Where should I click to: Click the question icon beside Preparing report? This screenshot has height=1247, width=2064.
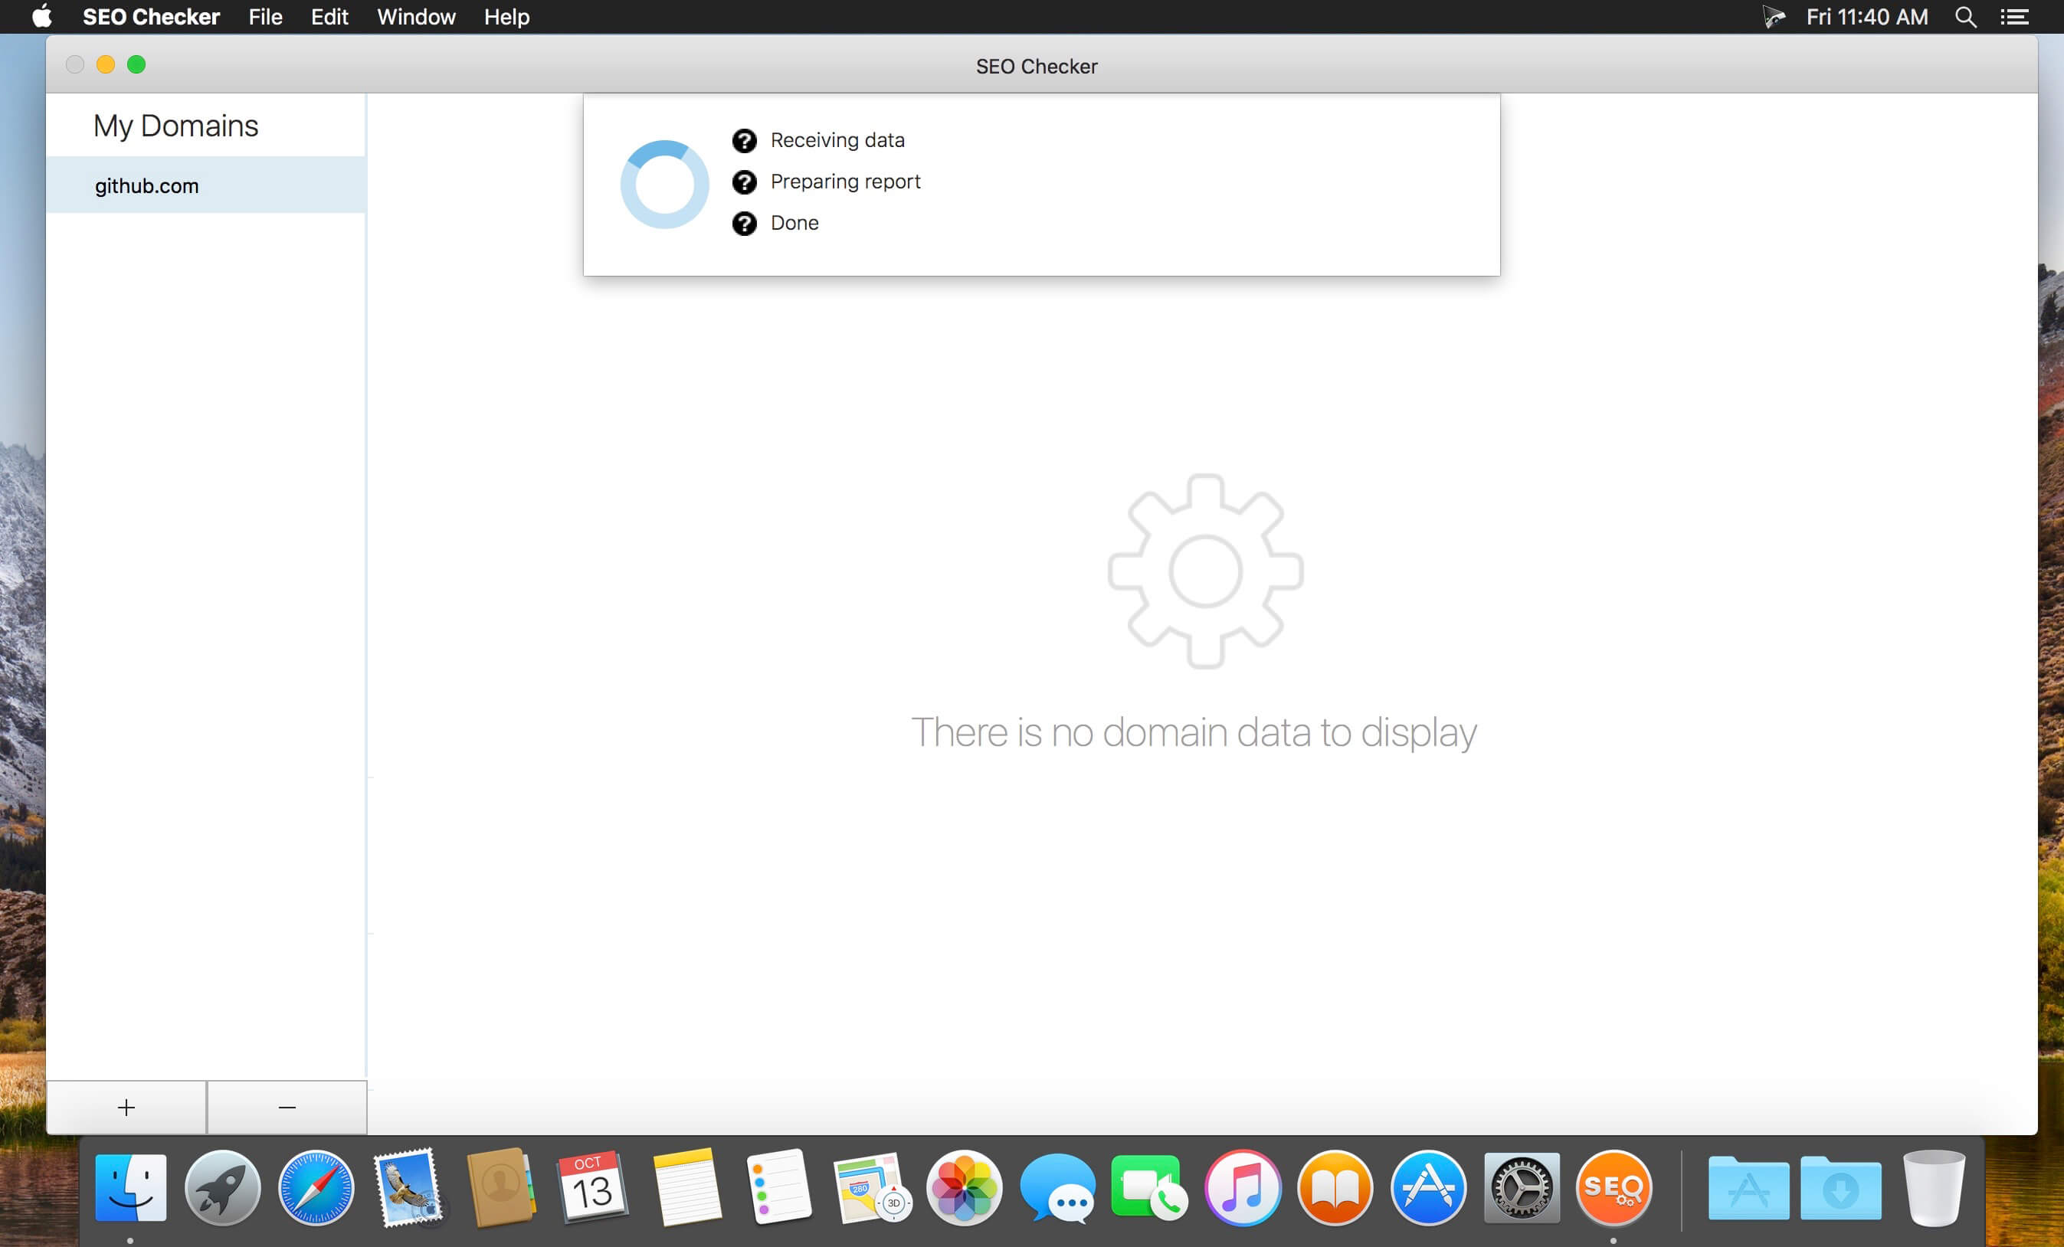(x=744, y=182)
